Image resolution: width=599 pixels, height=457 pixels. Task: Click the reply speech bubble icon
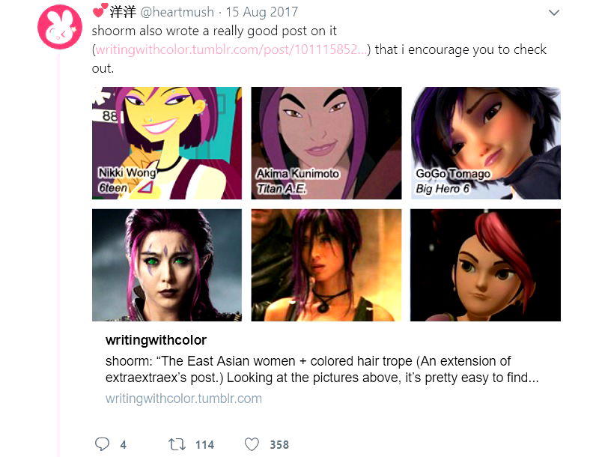coord(102,444)
